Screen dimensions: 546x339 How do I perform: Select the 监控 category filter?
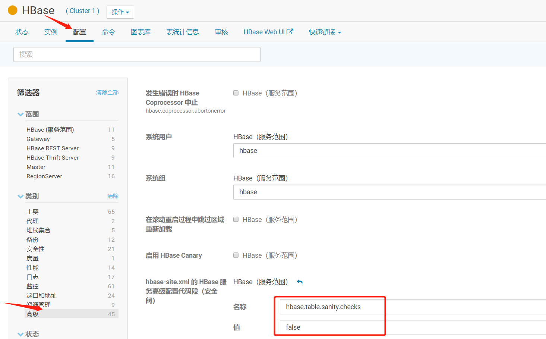(32, 286)
